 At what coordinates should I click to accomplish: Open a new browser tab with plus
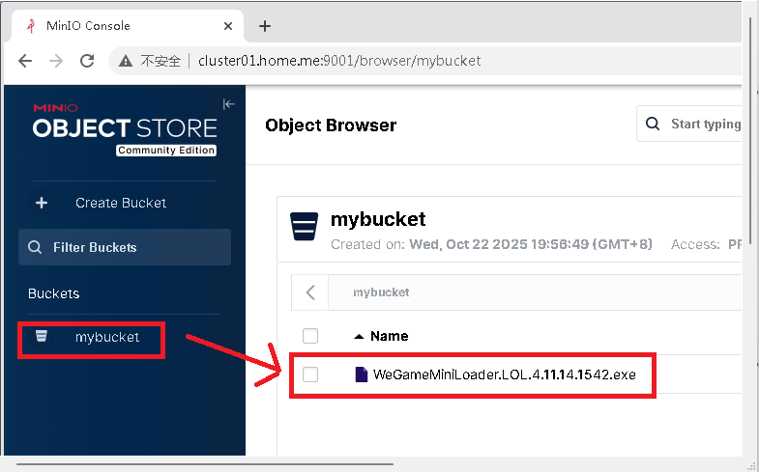tap(265, 26)
